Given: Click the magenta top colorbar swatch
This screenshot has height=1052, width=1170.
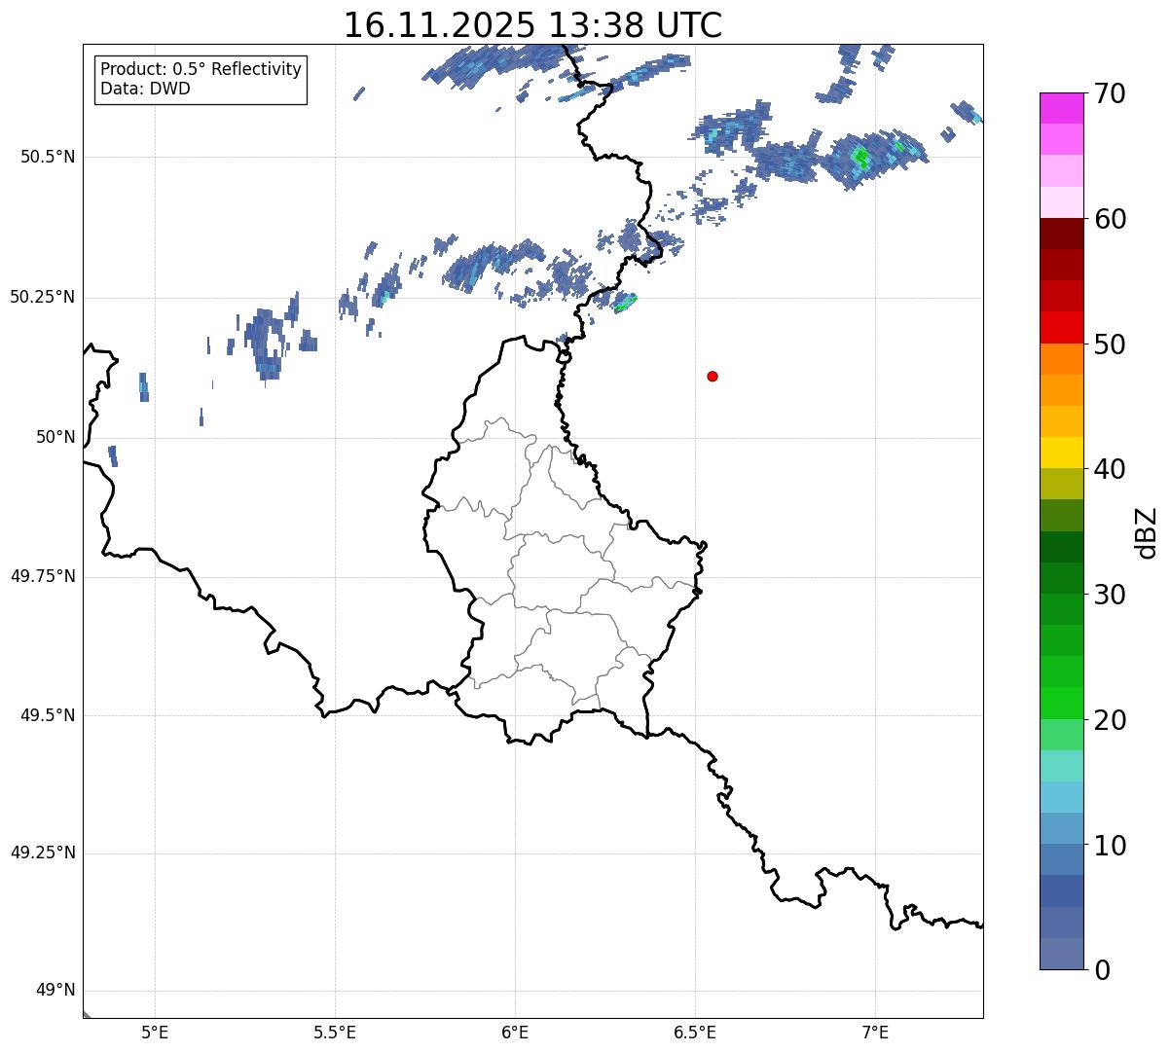Looking at the screenshot, I should pyautogui.click(x=1061, y=108).
